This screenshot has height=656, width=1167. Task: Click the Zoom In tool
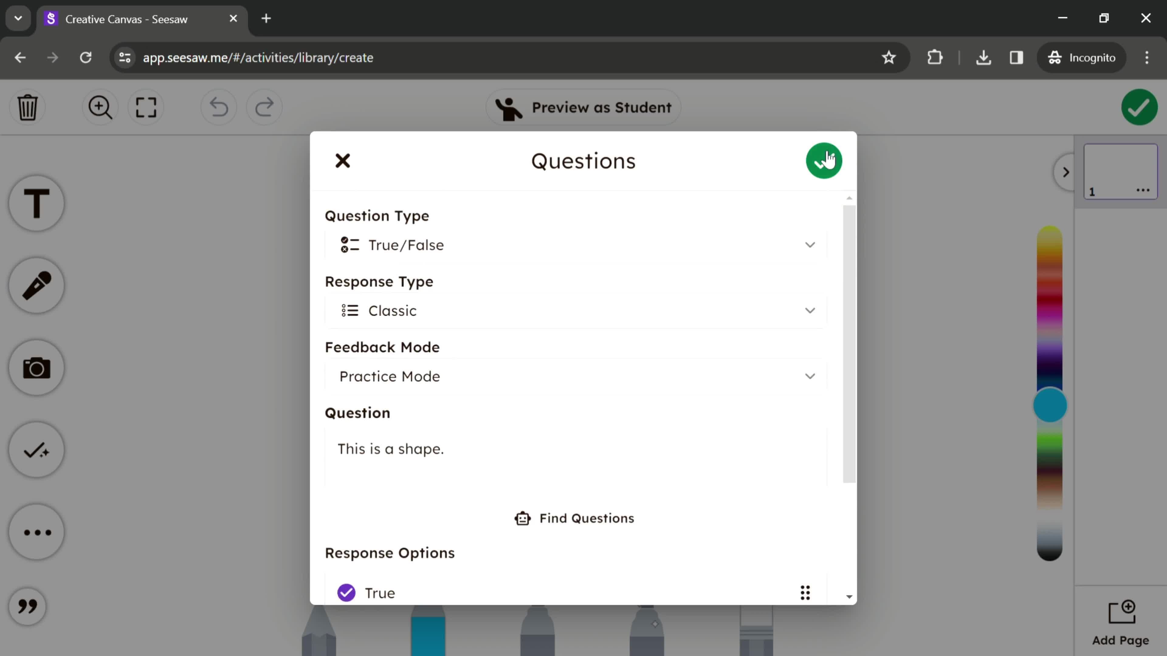pos(99,107)
